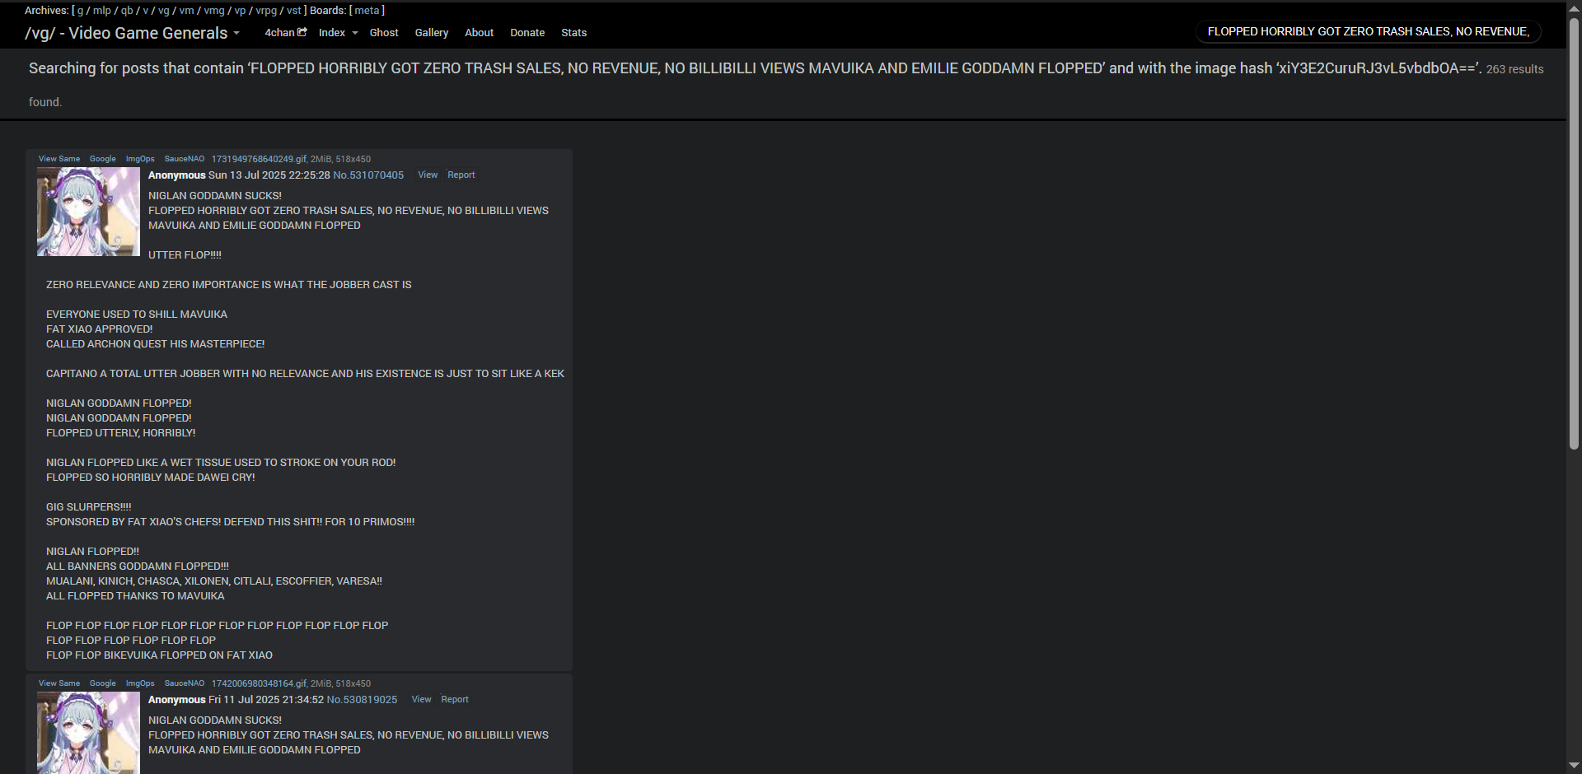Search first post image with SauceNAO
The height and width of the screenshot is (774, 1582).
185,159
